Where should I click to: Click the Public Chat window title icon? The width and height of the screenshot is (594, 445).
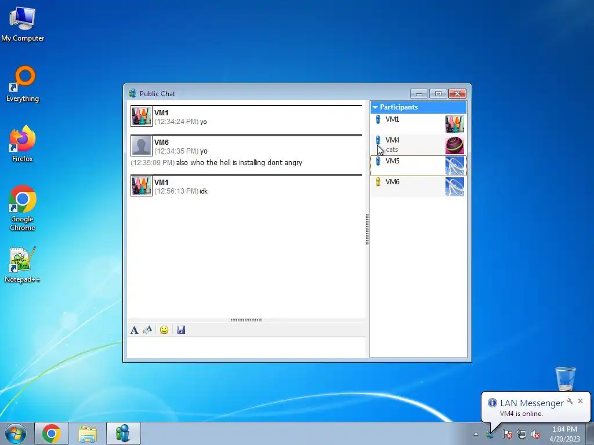[x=132, y=93]
